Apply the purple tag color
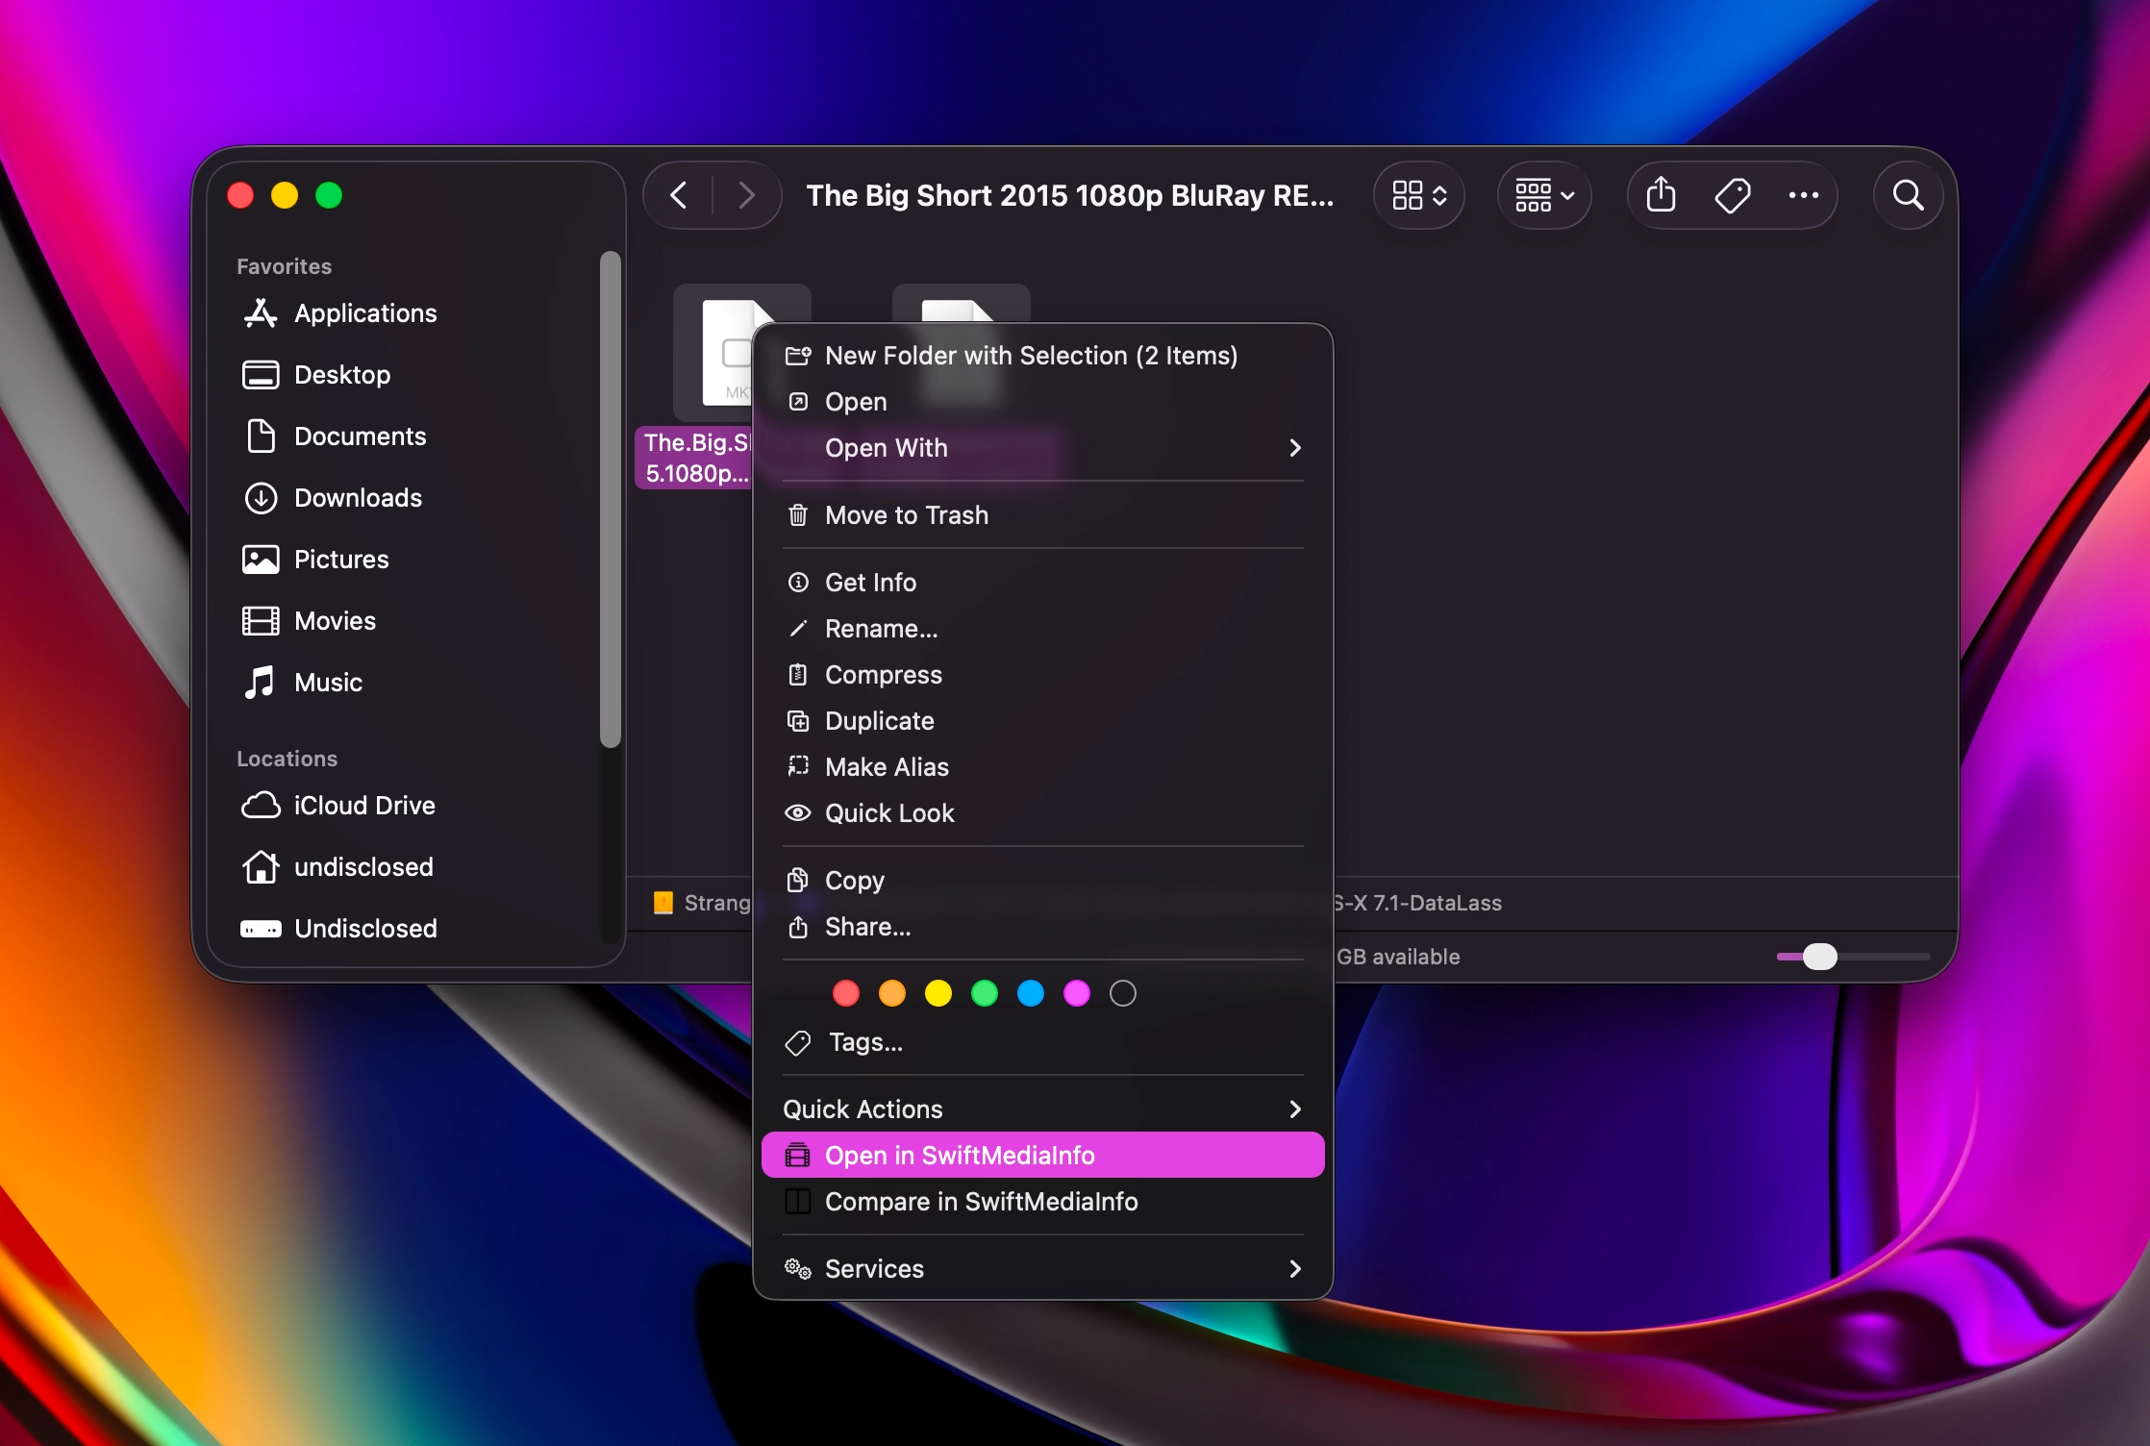The width and height of the screenshot is (2150, 1446). pyautogui.click(x=1077, y=993)
